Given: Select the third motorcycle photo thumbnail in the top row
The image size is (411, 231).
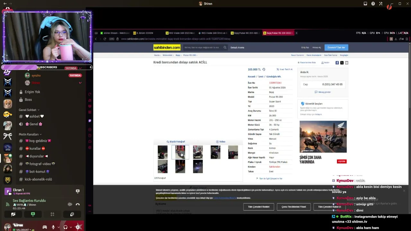Looking at the screenshot, I should coord(198,152).
